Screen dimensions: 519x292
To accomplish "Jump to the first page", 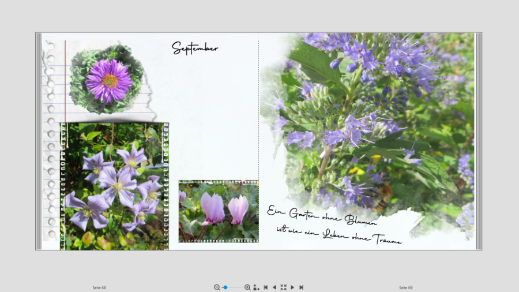I will [x=265, y=287].
